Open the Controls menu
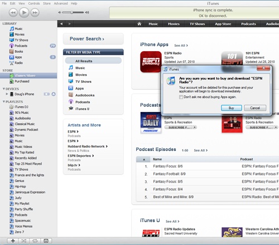 pyautogui.click(x=34, y=3)
